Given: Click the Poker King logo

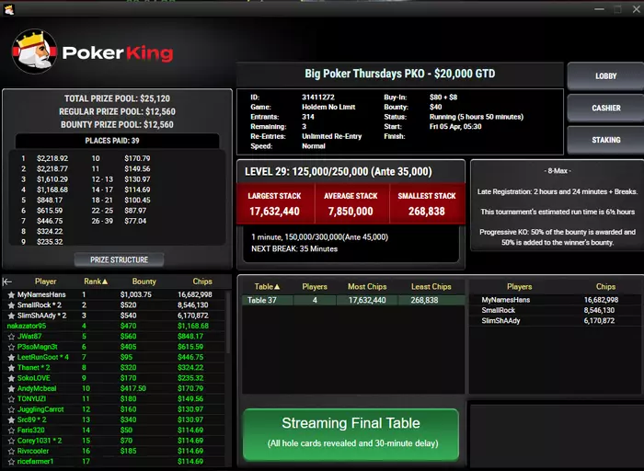Looking at the screenshot, I should (92, 52).
